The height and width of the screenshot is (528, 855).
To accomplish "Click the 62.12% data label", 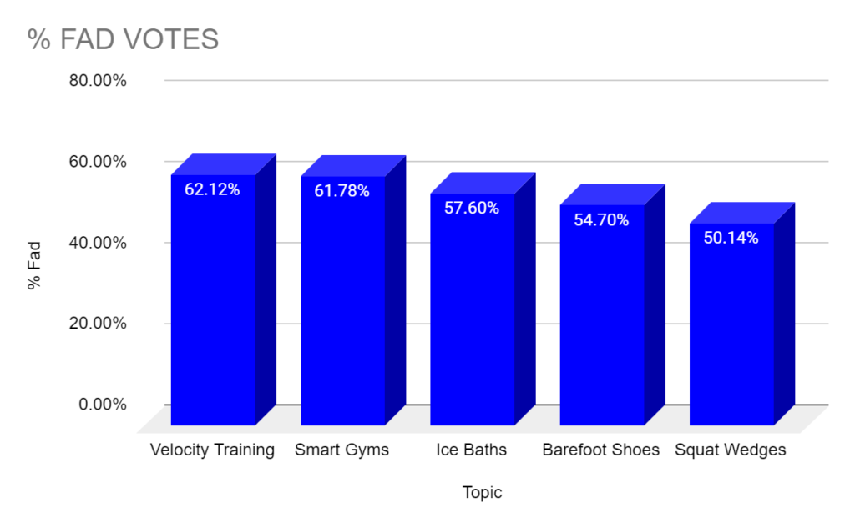I will point(212,189).
